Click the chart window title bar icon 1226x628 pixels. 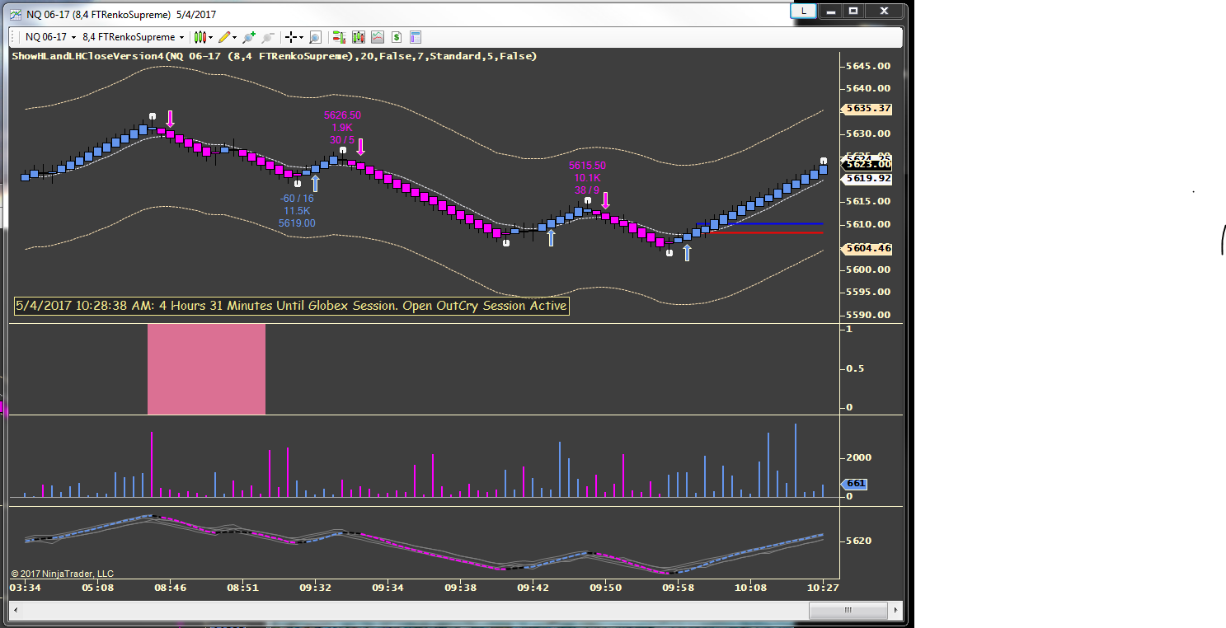(x=16, y=14)
